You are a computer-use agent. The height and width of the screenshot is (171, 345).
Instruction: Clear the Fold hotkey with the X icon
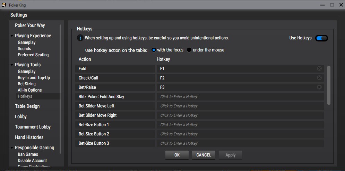pyautogui.click(x=319, y=69)
